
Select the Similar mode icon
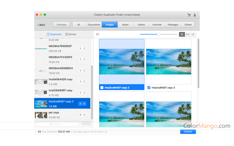tap(67, 34)
